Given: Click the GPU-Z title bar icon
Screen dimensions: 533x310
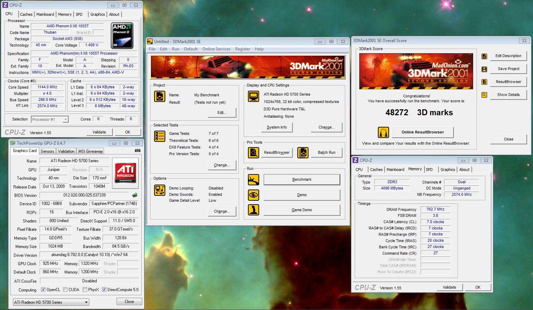Looking at the screenshot, I should pos(13,143).
